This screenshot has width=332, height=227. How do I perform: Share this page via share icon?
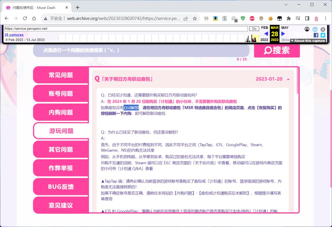pyautogui.click(x=186, y=18)
